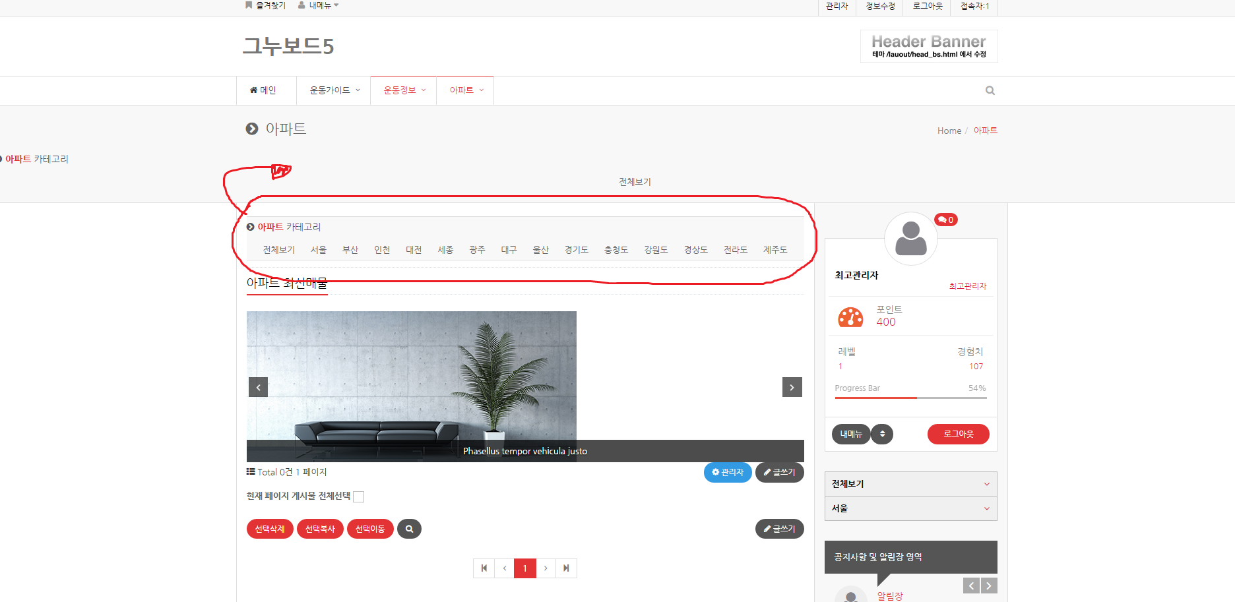Expand the sidebar 서울 accordion
The width and height of the screenshot is (1235, 602).
coord(910,508)
